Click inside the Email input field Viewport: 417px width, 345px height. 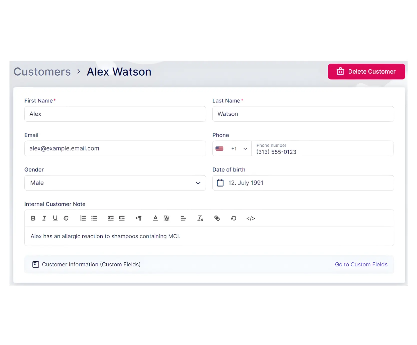point(115,148)
